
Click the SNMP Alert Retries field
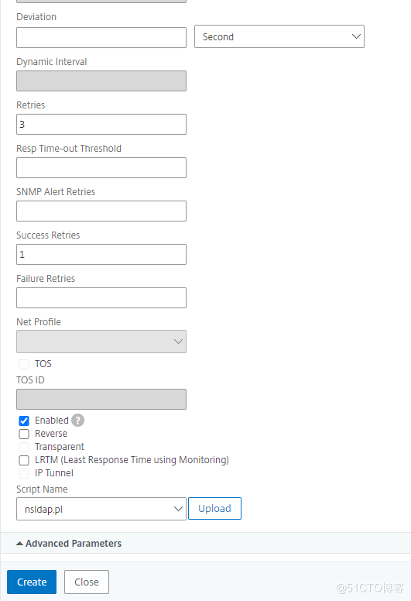[x=101, y=211]
